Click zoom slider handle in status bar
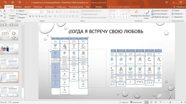This screenshot has height=104, width=186. 170,102
